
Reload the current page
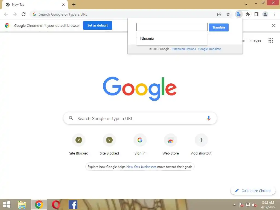[24, 14]
